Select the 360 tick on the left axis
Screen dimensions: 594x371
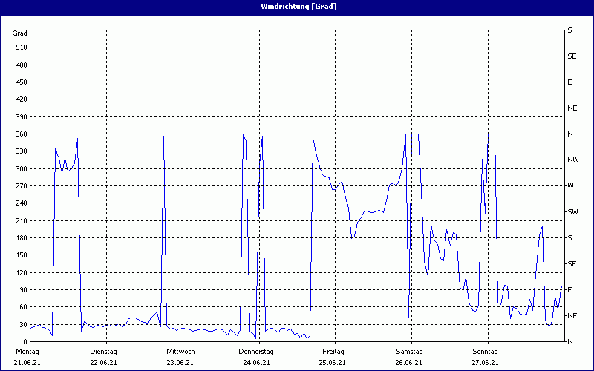point(21,134)
